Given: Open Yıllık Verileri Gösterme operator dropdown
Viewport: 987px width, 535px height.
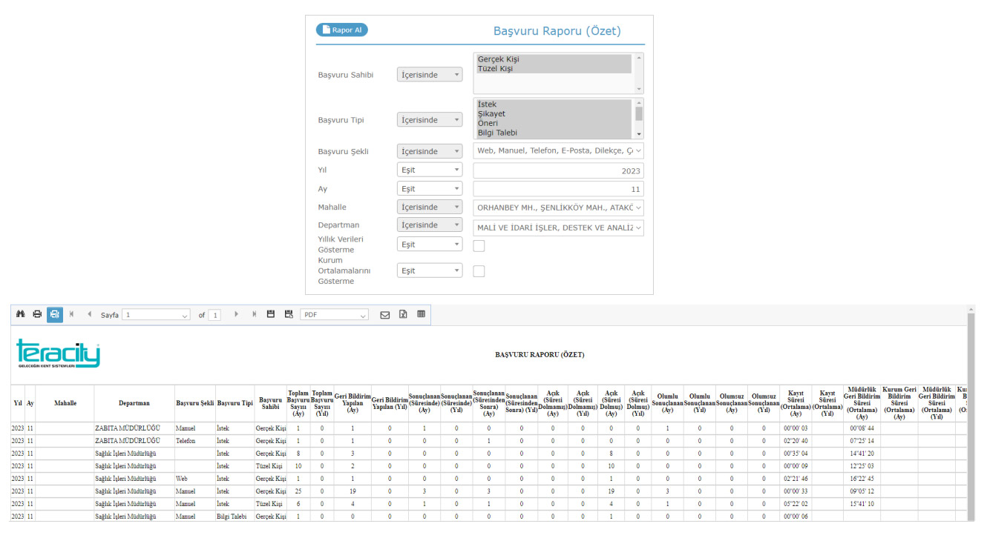Looking at the screenshot, I should 430,245.
